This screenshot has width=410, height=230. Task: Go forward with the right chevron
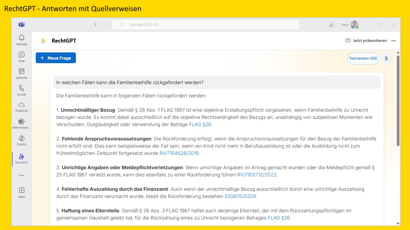[105, 25]
